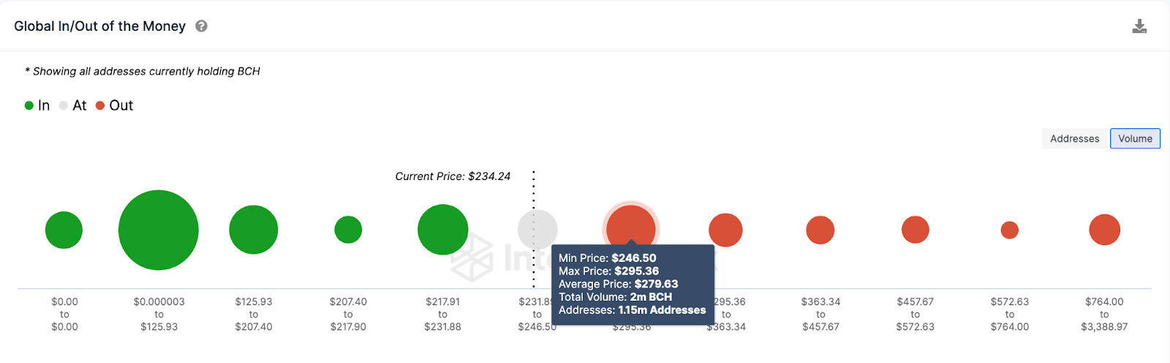Click the $363.34 to $457.67 red bubble
This screenshot has width=1170, height=363.
[x=820, y=230]
